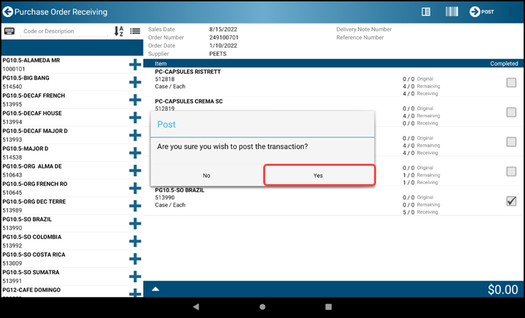The image size is (525, 318).
Task: Confirm posting by clicking Yes
Action: point(320,175)
